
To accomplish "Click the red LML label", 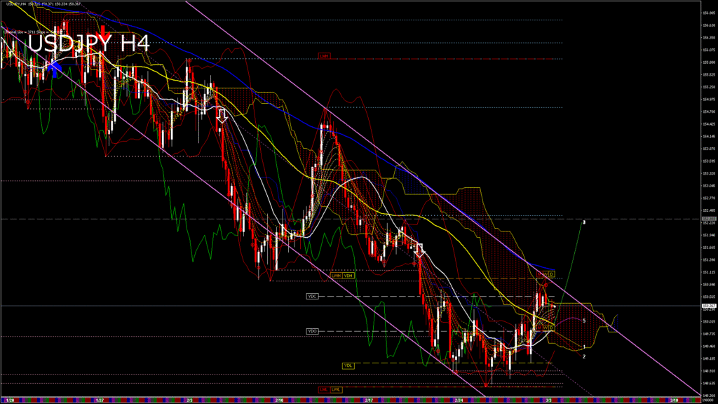I will 324,390.
